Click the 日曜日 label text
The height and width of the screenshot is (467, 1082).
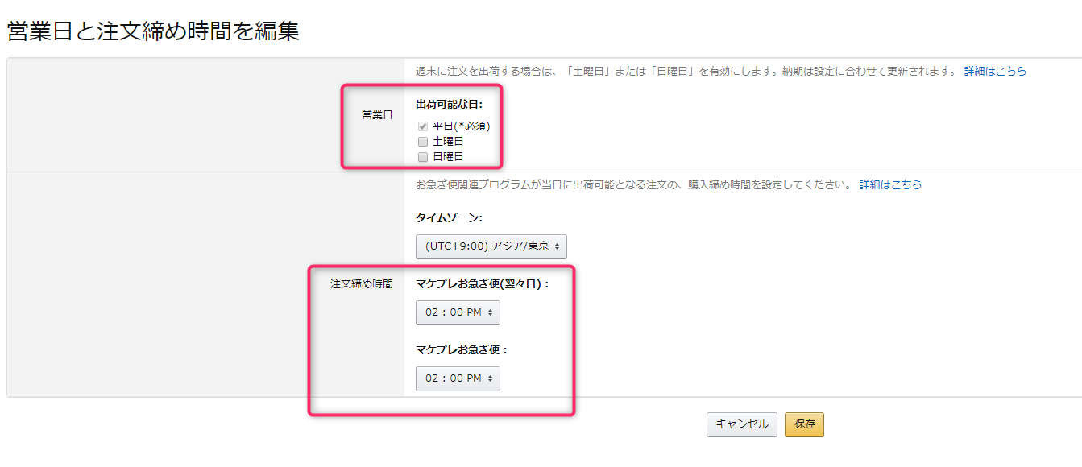(x=448, y=157)
